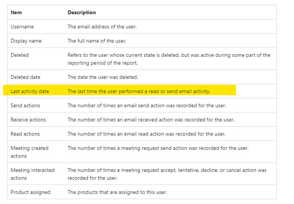Click the Meeting interacted actions label
The width and height of the screenshot is (294, 204).
pos(32,174)
